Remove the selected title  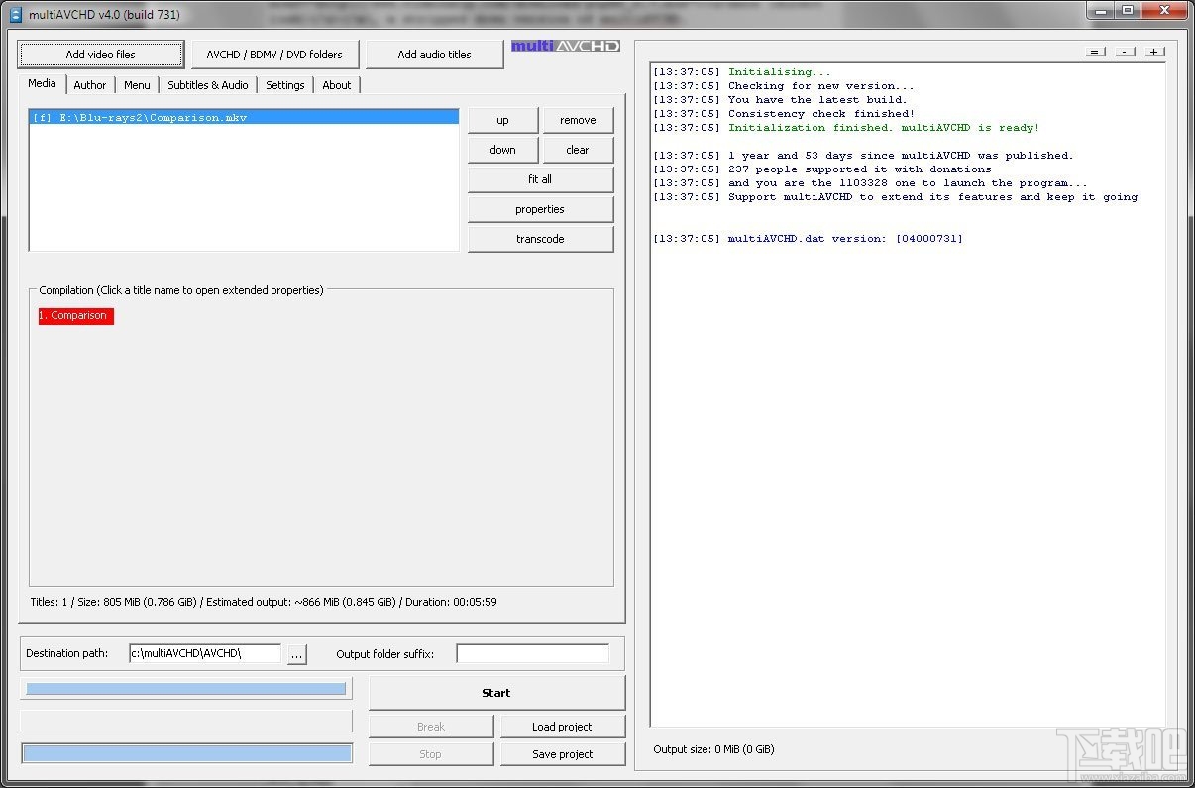click(578, 119)
